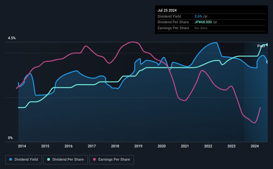This screenshot has height=169, width=273.
Task: Click the teal Dividend Per Share legend dot
Action: click(x=49, y=159)
